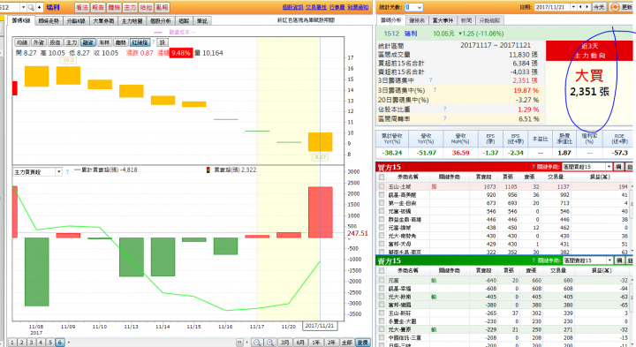Click the 體檢 button in the top bar
Viewport: 636px width, 347px height.
114,7
